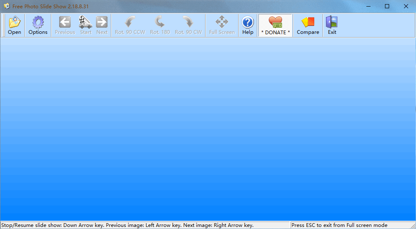The height and width of the screenshot is (229, 416).
Task: Rotate image 90 degrees clockwise
Action: coord(188,25)
